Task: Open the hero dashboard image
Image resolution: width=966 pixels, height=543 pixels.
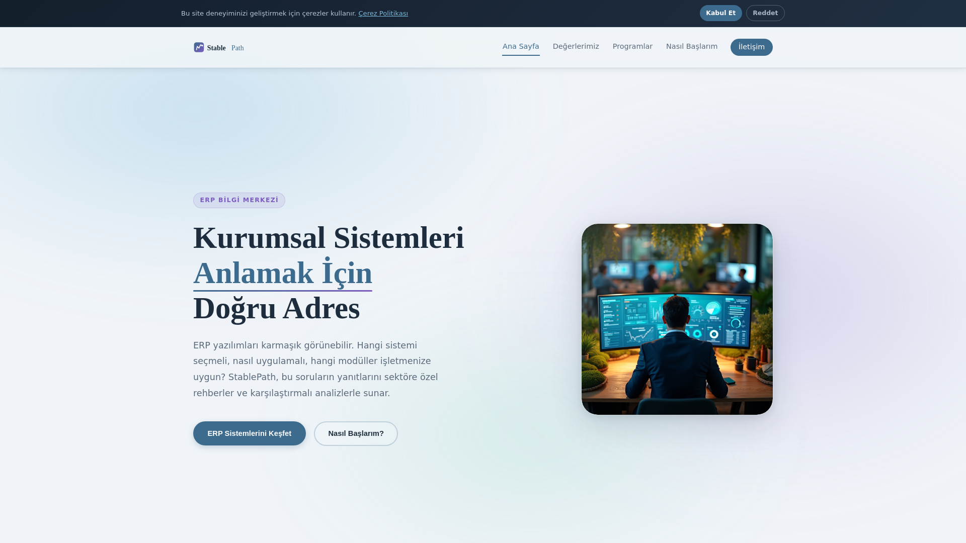Action: coord(677,319)
